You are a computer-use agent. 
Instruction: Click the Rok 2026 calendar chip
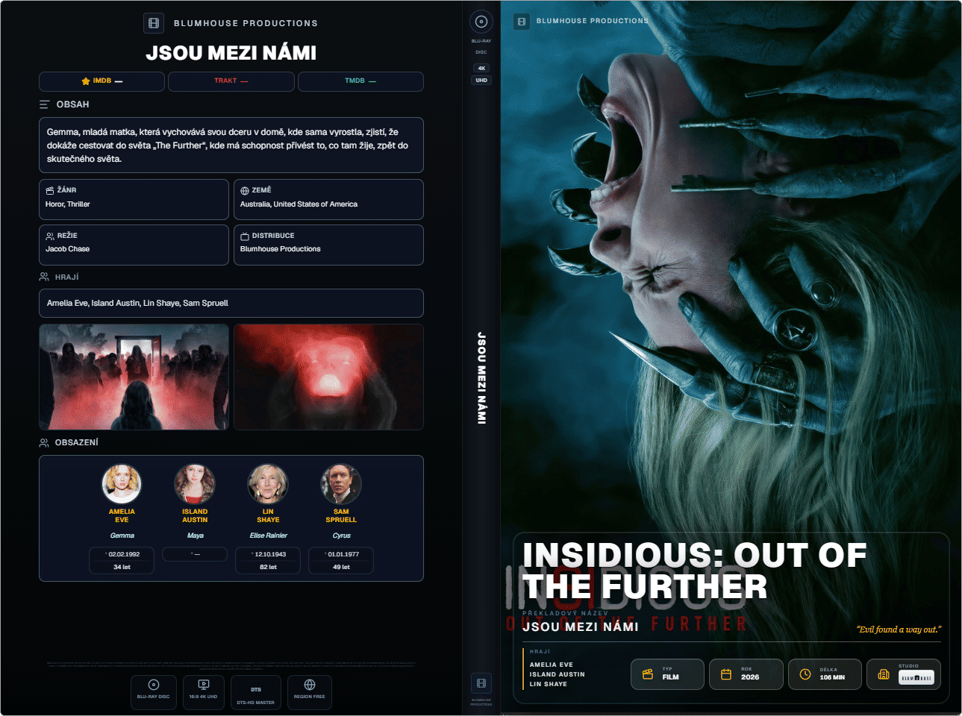pos(746,674)
